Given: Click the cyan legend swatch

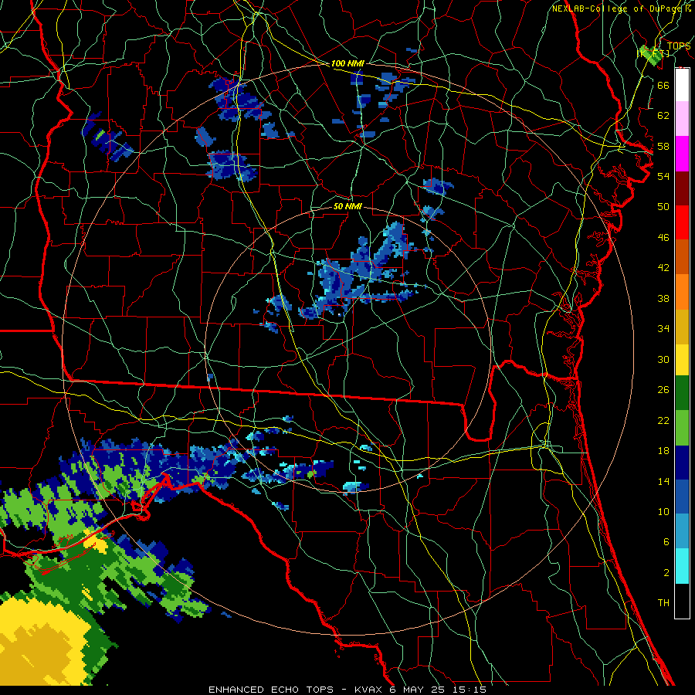Looking at the screenshot, I should pos(682,566).
